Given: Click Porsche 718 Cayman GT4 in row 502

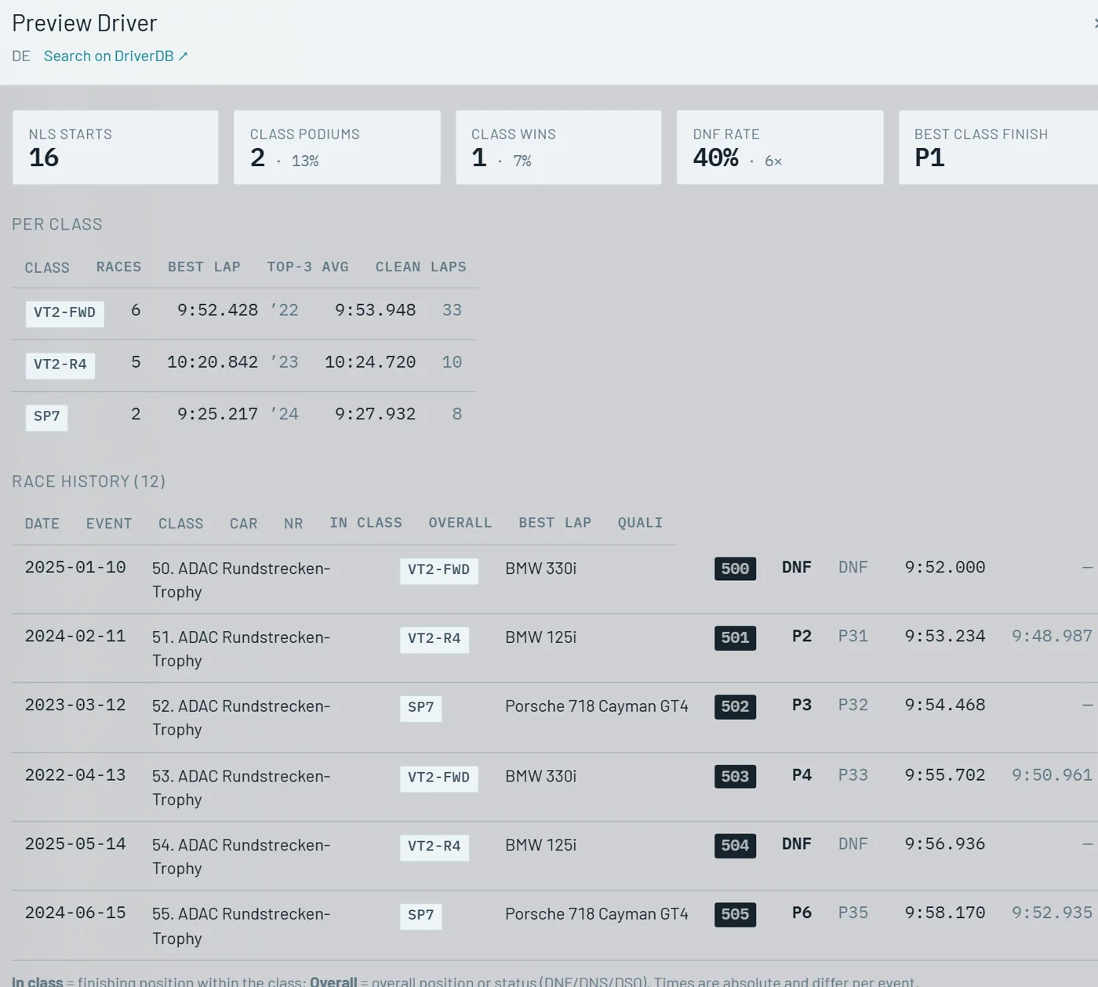Looking at the screenshot, I should click(597, 706).
